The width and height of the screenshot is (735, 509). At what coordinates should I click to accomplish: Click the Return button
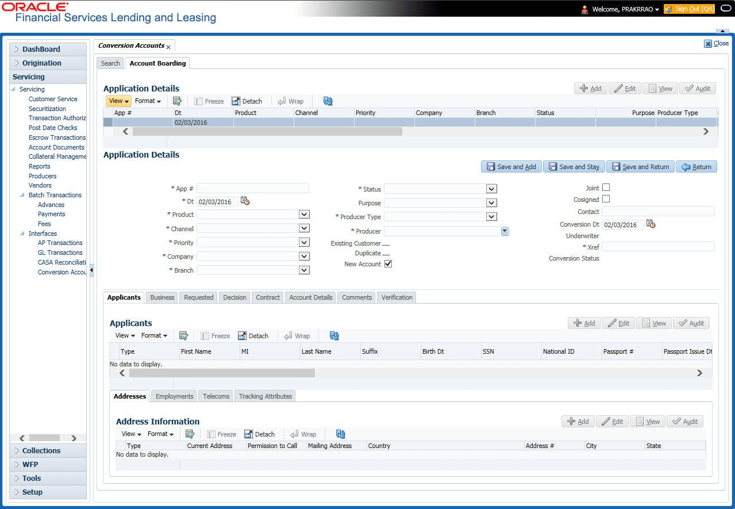696,167
